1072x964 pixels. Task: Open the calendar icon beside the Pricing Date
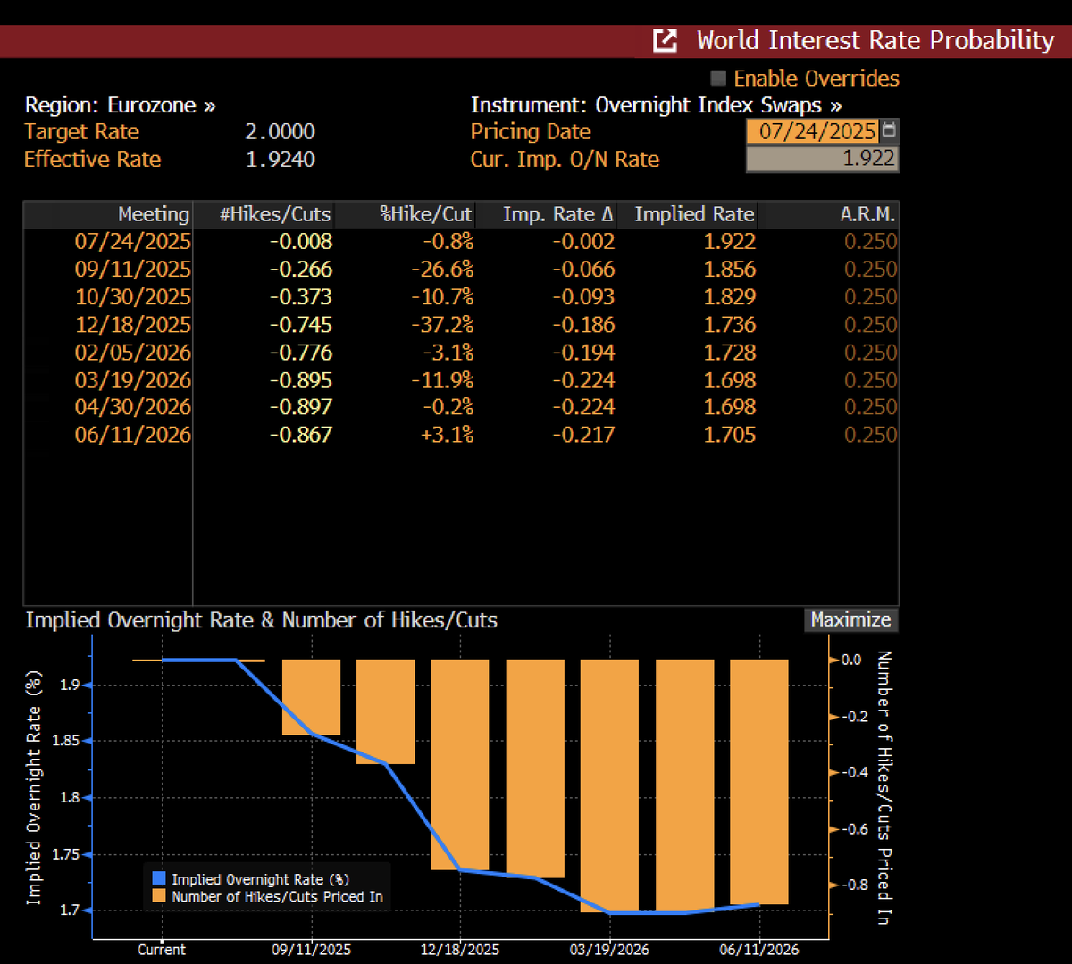point(889,131)
